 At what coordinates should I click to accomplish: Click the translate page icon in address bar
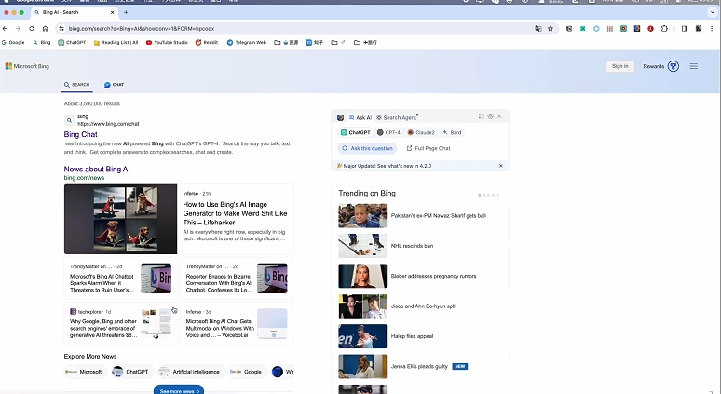(x=538, y=29)
